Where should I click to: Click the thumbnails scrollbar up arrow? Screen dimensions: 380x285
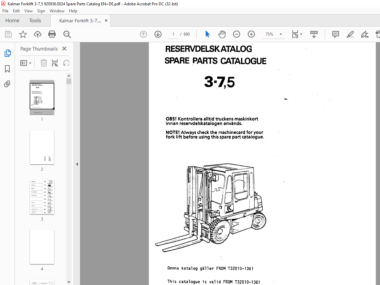pos(69,76)
